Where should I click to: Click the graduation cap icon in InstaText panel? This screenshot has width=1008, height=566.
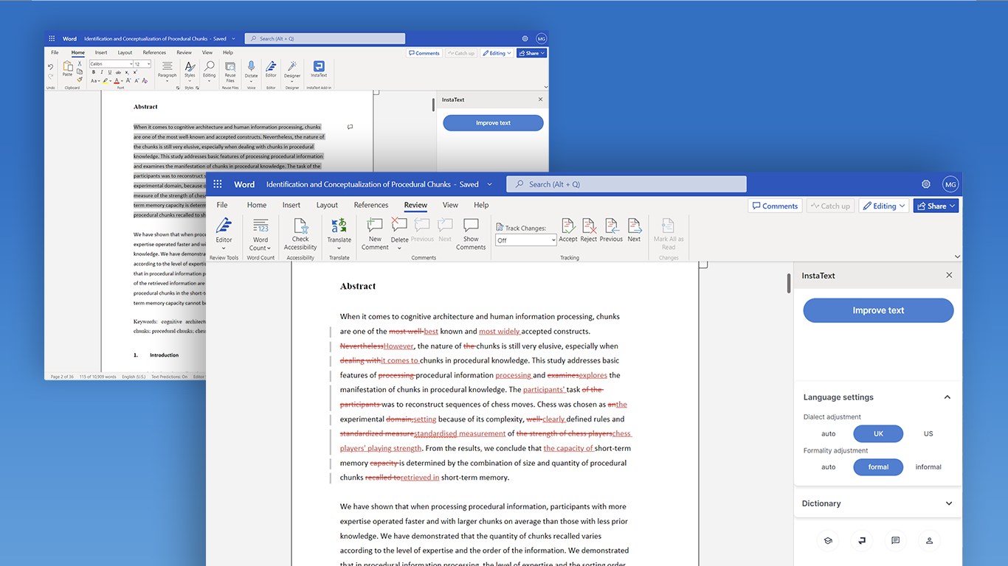(x=828, y=540)
